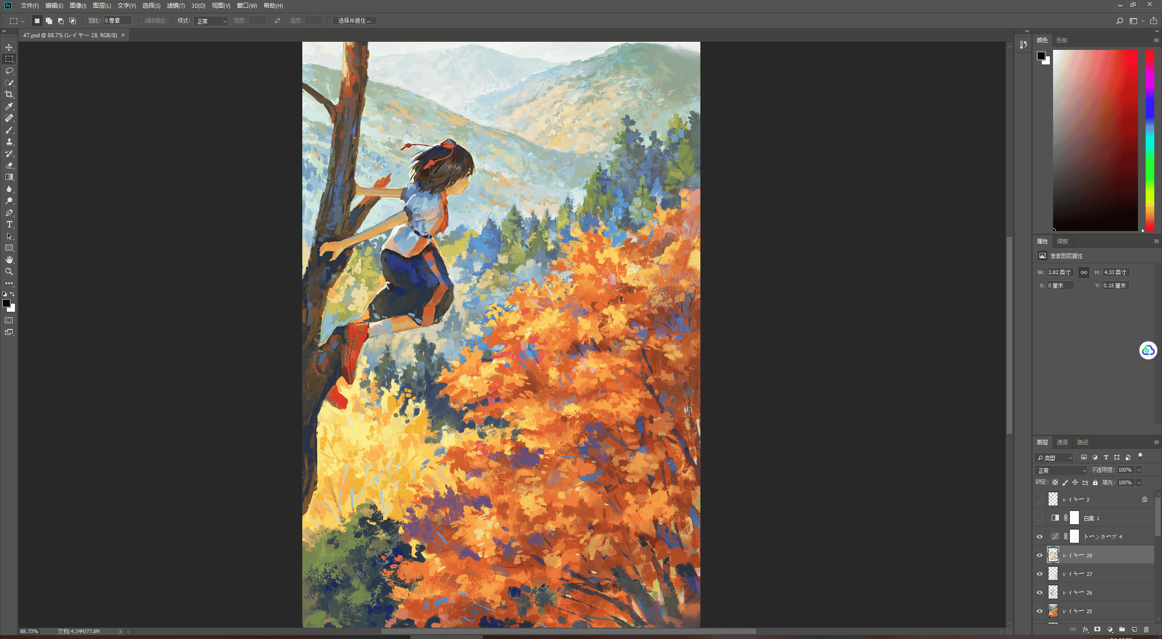
Task: Hide layer レイヤー 25
Action: [1039, 611]
